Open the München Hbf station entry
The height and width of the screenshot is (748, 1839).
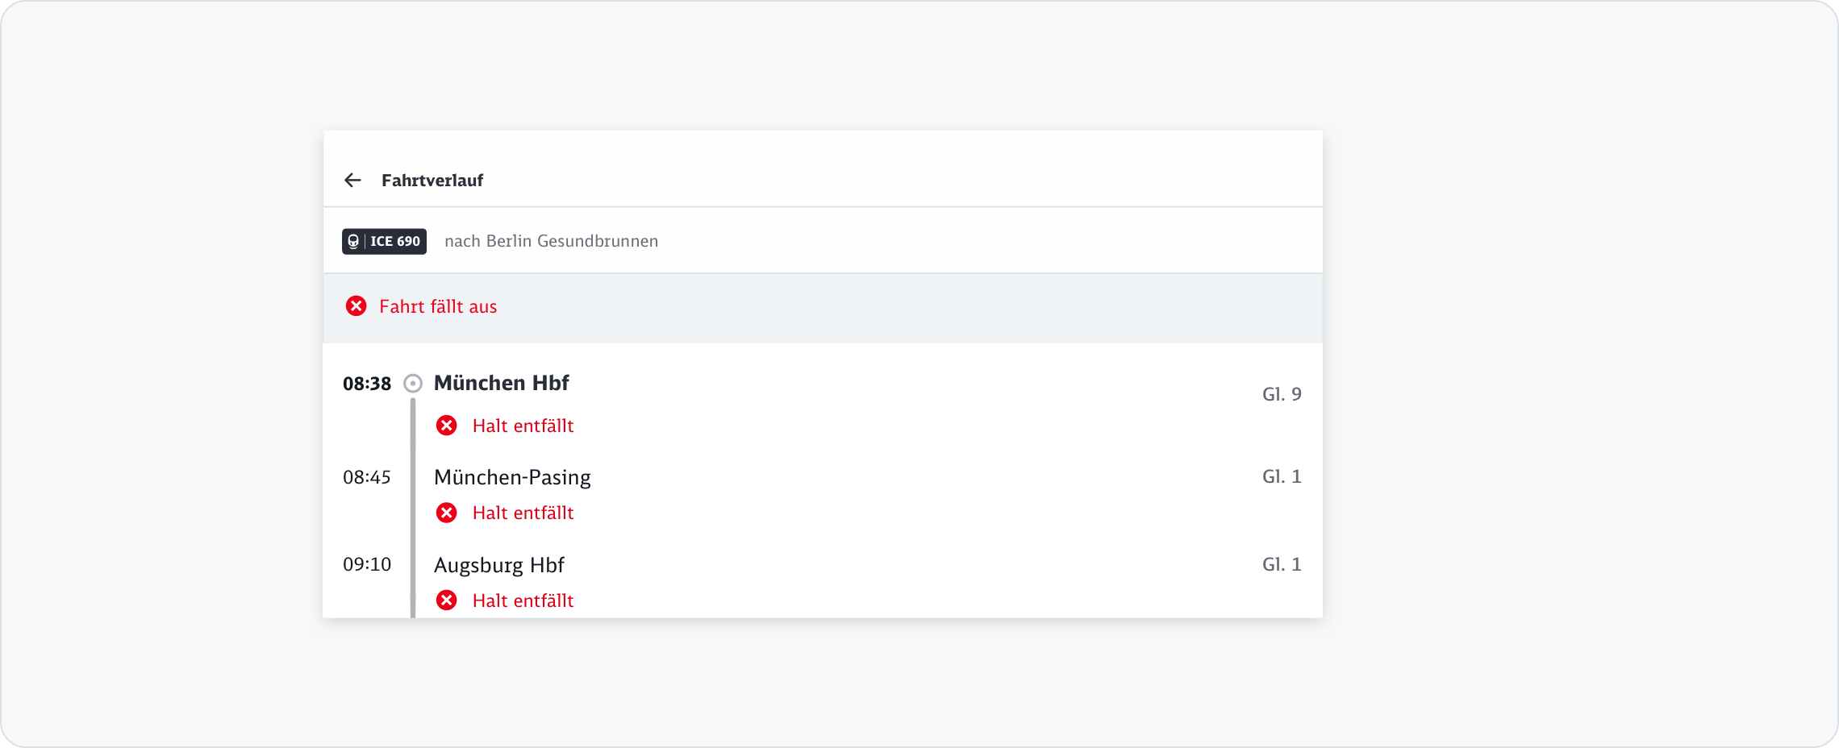(x=501, y=383)
